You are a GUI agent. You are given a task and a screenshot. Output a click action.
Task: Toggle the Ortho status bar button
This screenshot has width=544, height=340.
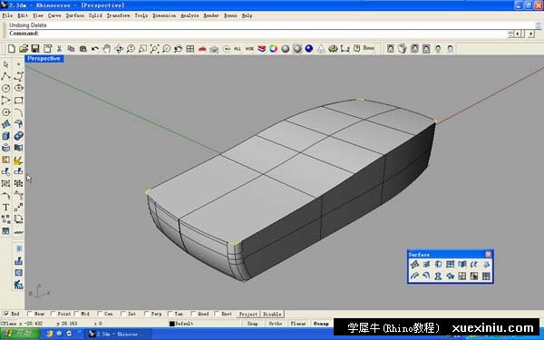click(276, 324)
